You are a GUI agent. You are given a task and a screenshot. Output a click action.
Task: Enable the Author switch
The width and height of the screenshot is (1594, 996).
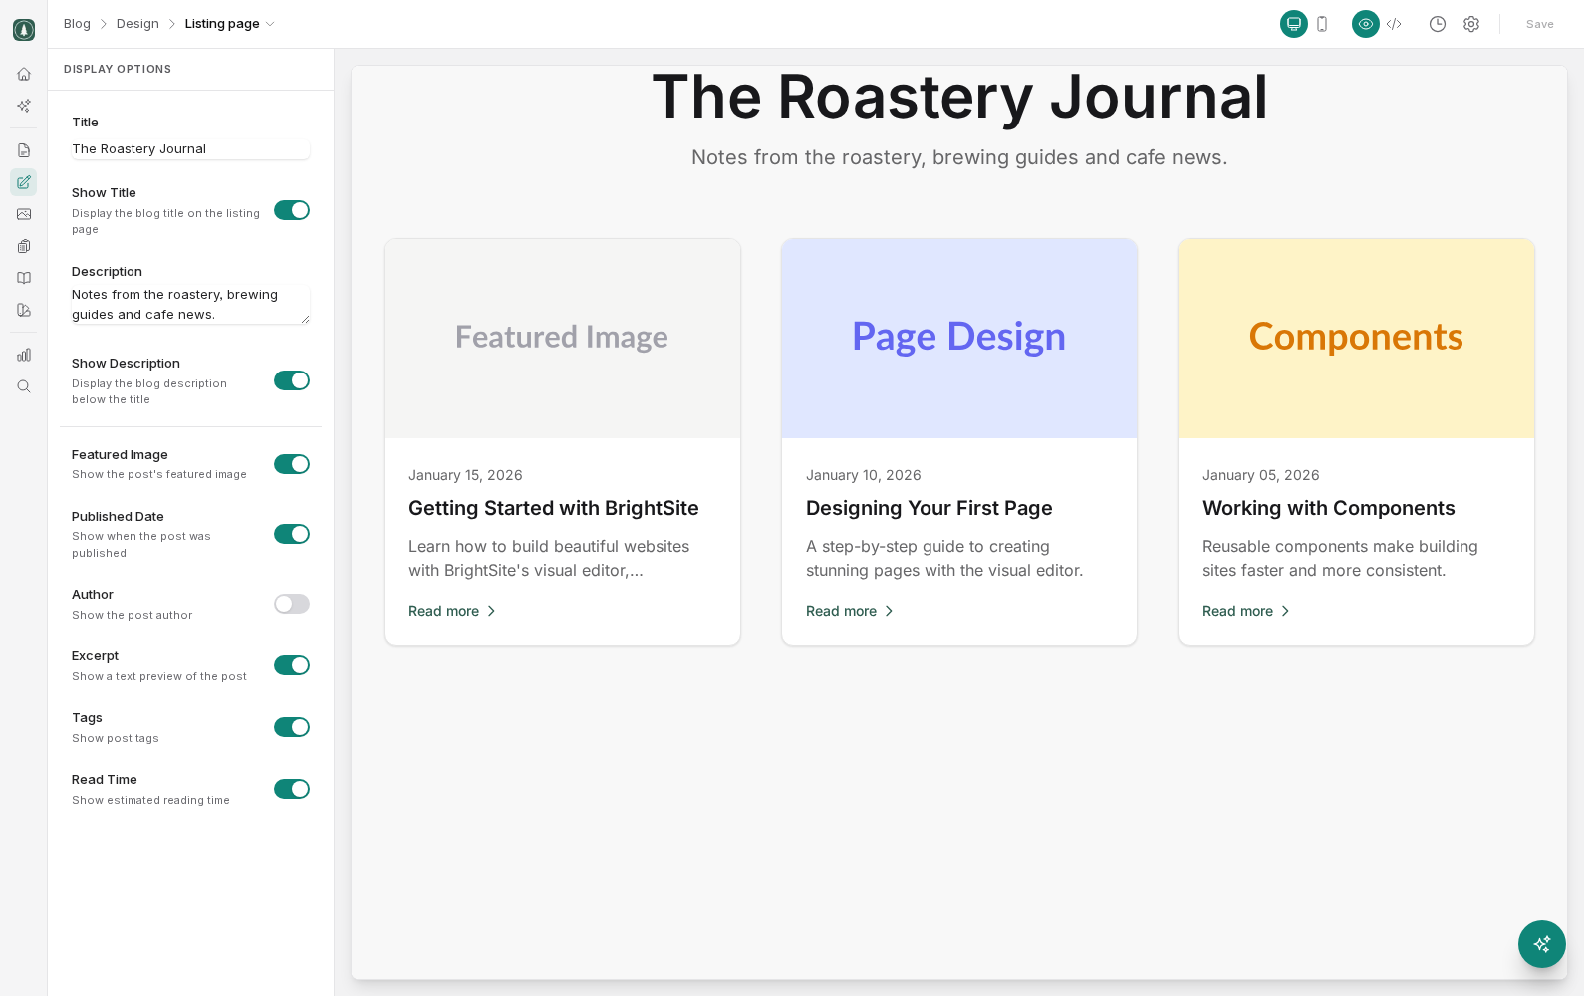tap(292, 604)
